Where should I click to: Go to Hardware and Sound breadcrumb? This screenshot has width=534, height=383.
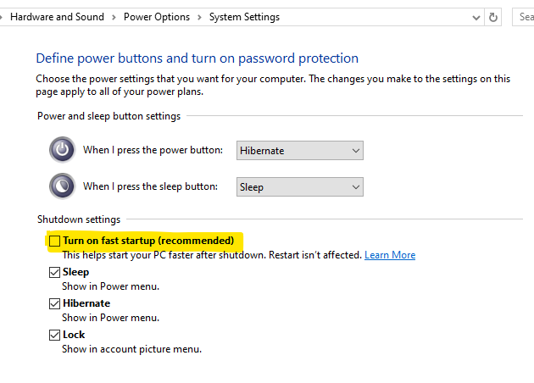(57, 17)
